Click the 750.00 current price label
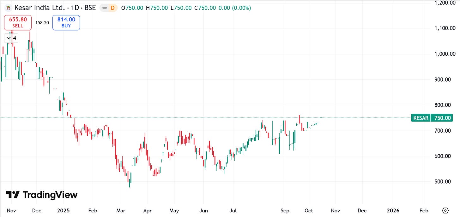Screen dimensions: 460x217 [443, 118]
